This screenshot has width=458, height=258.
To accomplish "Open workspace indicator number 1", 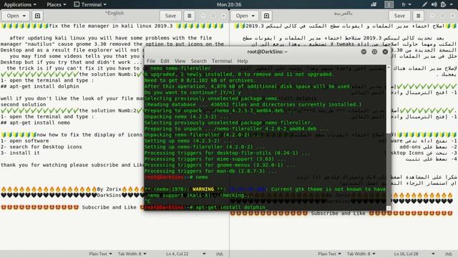I will [389, 5].
